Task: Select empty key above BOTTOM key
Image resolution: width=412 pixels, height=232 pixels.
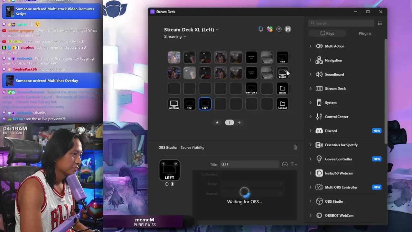Action: [174, 88]
